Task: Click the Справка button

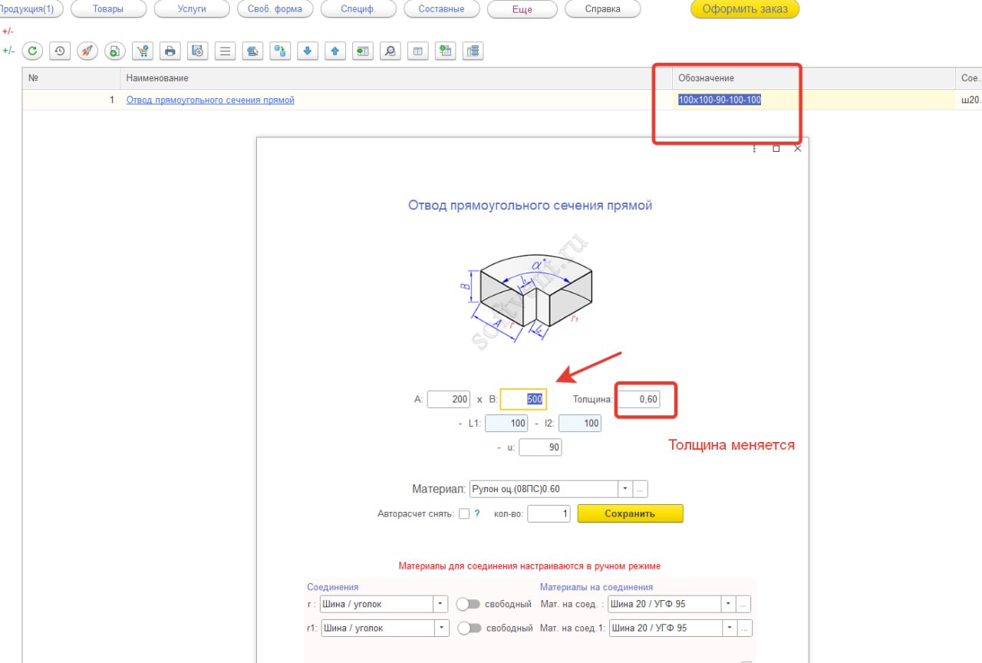Action: tap(603, 9)
